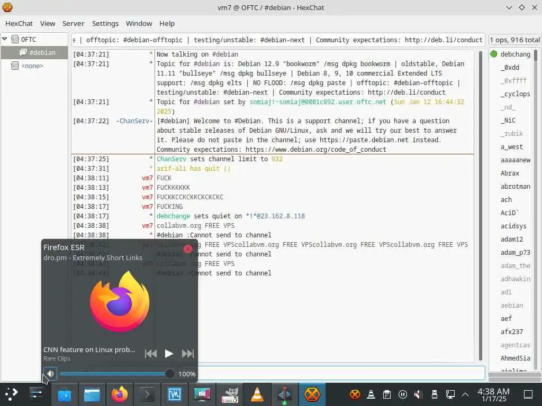Select the HexChat taskbar entry
Viewport: 542px width, 406px height.
coord(312,394)
